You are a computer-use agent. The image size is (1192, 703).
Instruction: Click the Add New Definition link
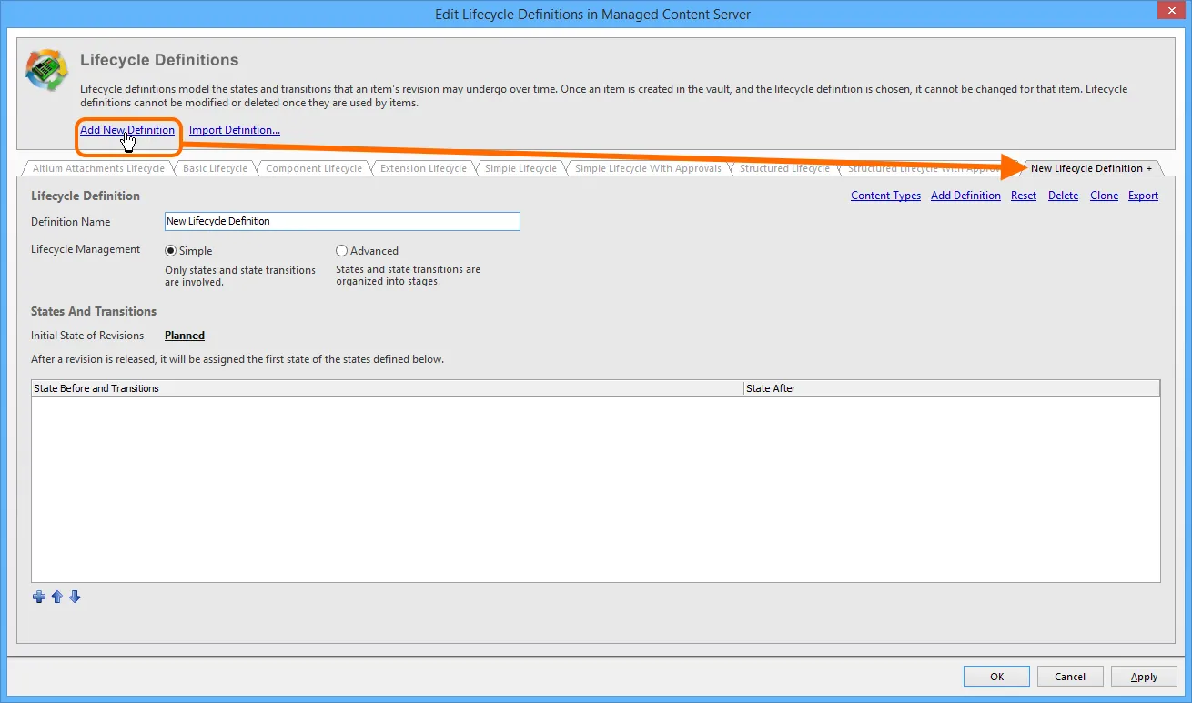point(127,130)
